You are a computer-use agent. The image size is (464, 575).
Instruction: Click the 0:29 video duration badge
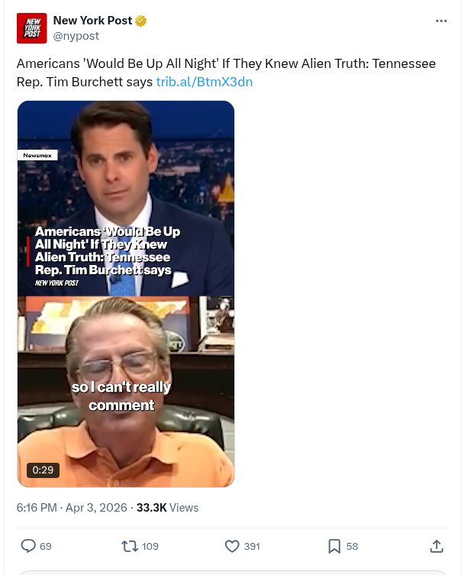click(43, 470)
